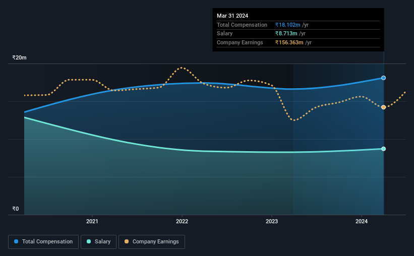Click the 2021 x-axis label
This screenshot has height=256, width=414.
pos(92,221)
